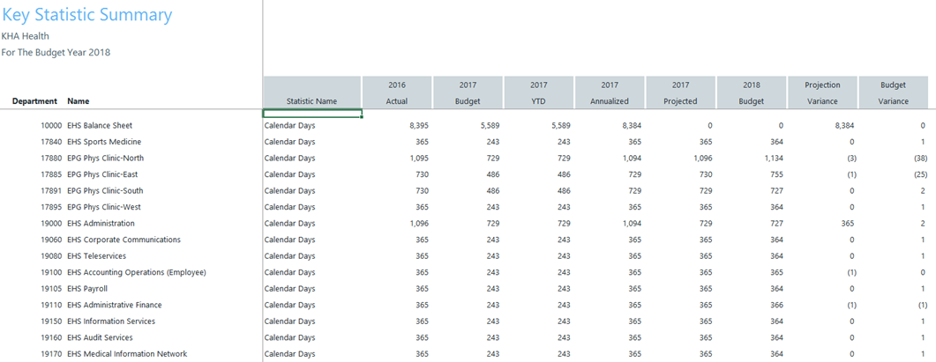Click the 2018 Budget column header
Viewport: 936px width, 362px height.
pyautogui.click(x=751, y=93)
